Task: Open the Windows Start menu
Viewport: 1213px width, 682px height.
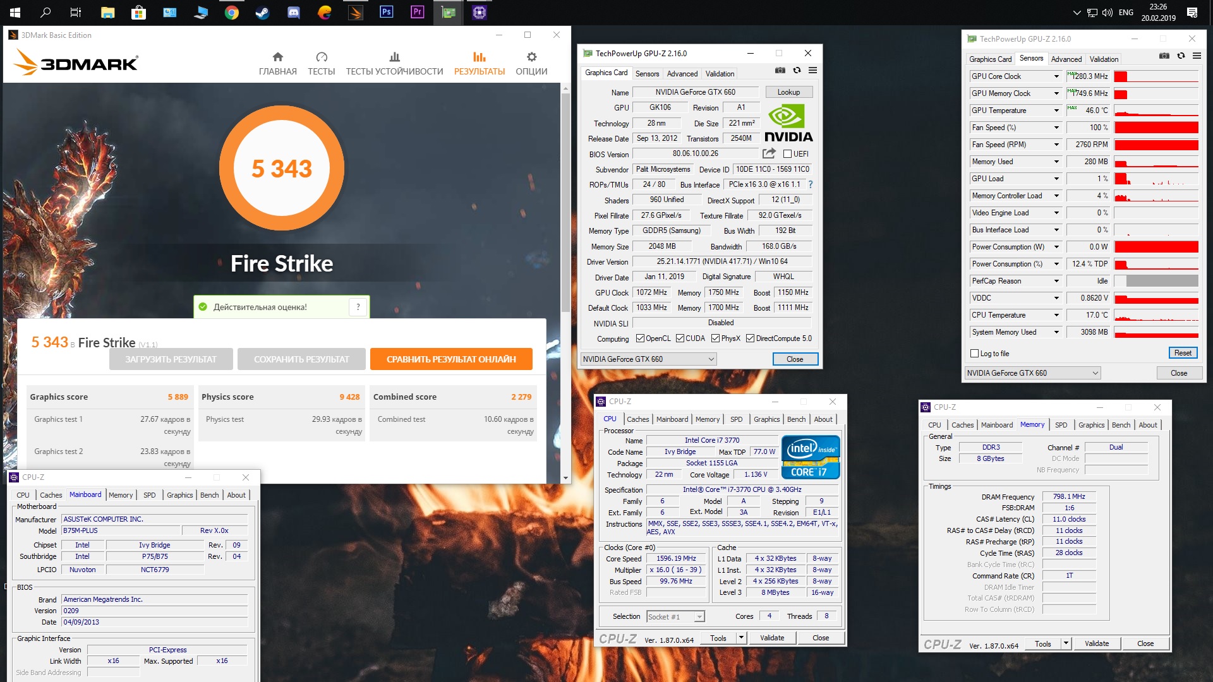Action: pyautogui.click(x=15, y=12)
